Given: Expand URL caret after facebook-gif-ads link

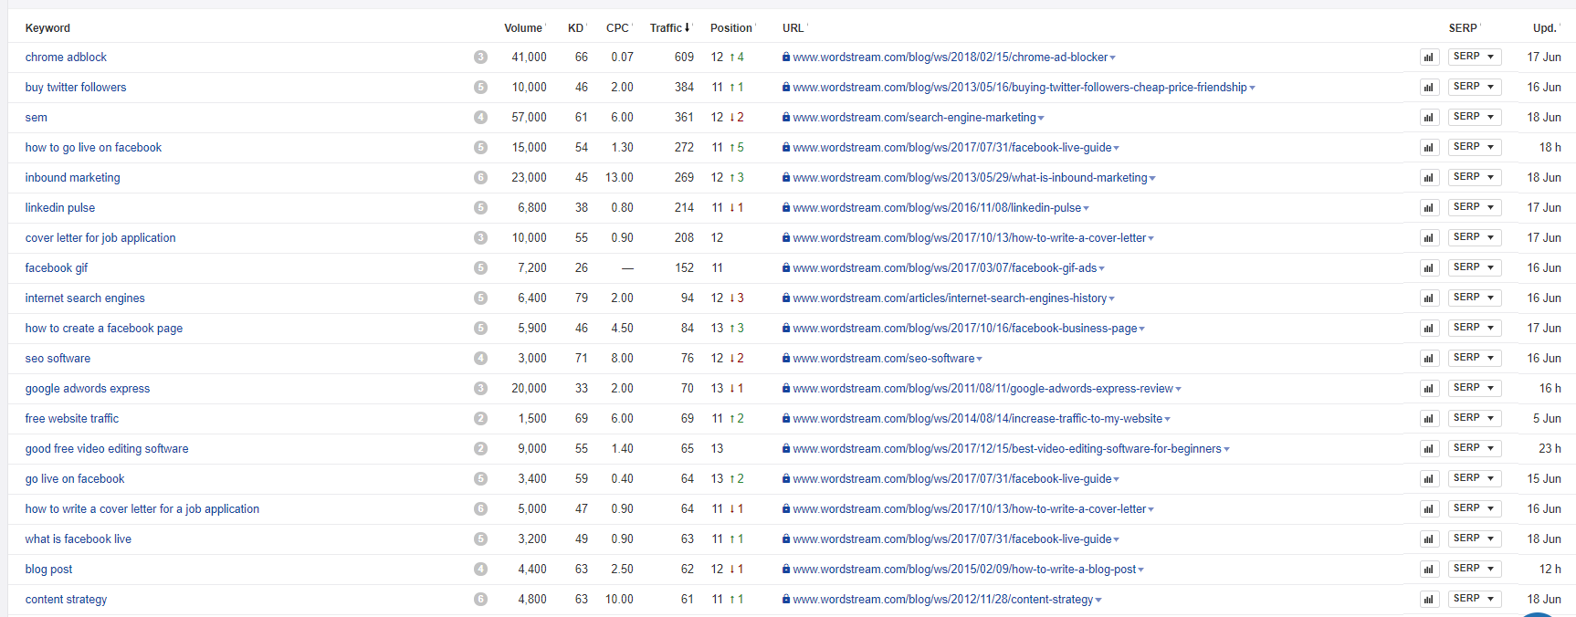Looking at the screenshot, I should click(x=1102, y=268).
